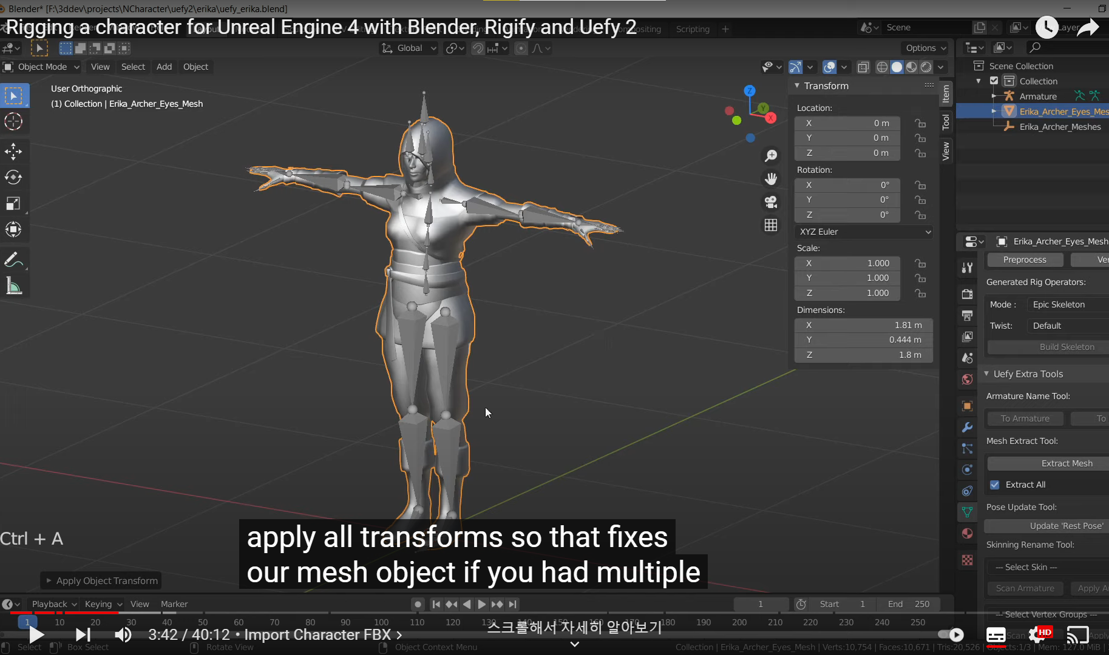Open Render properties tab icon
Viewport: 1109px width, 655px height.
tap(968, 294)
